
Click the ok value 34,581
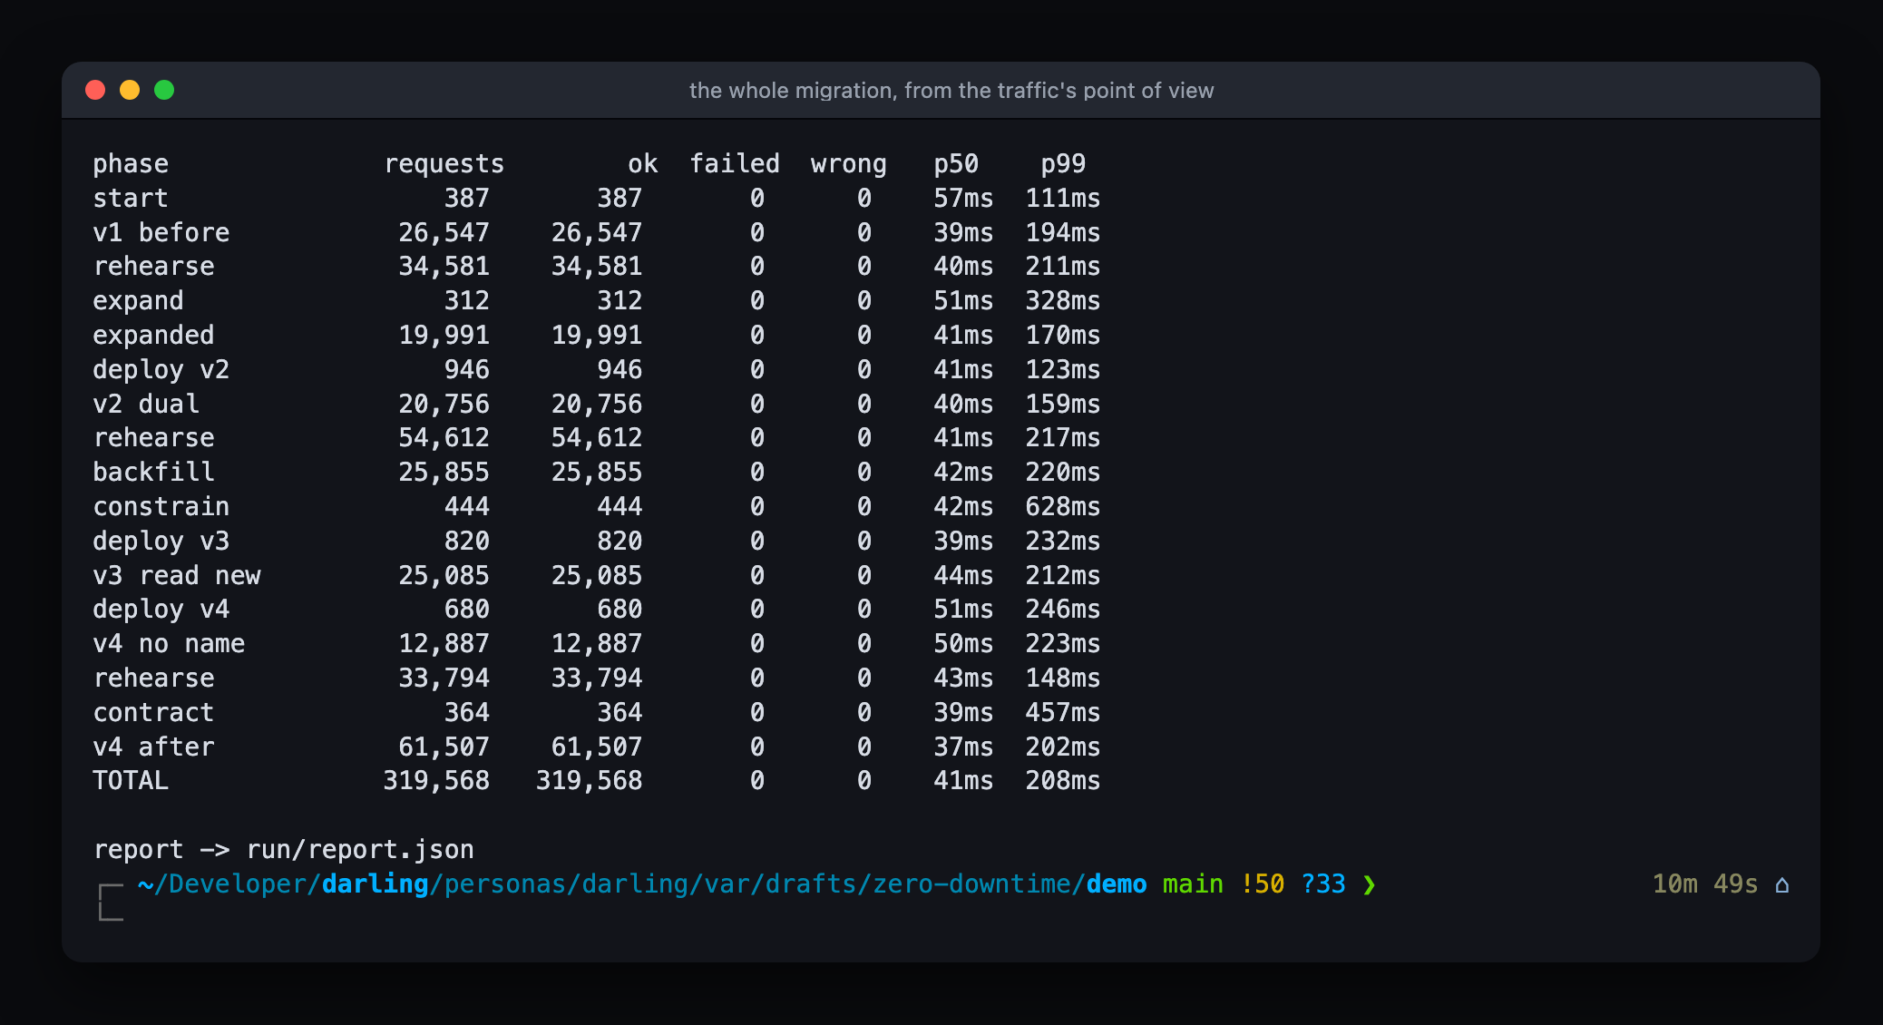tap(597, 267)
